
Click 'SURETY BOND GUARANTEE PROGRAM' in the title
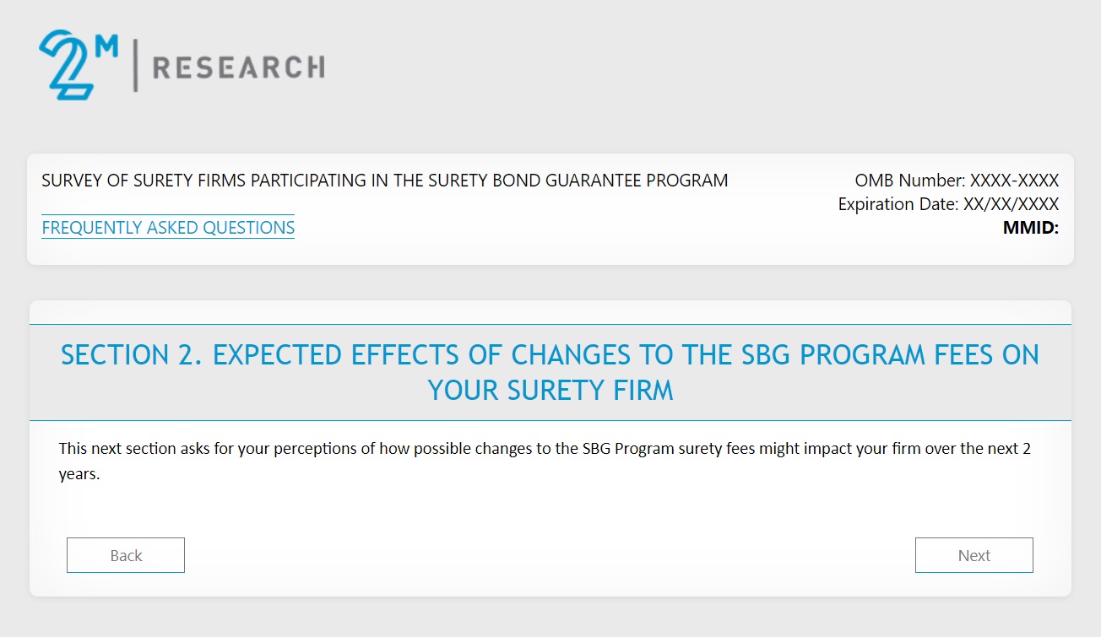pos(581,181)
